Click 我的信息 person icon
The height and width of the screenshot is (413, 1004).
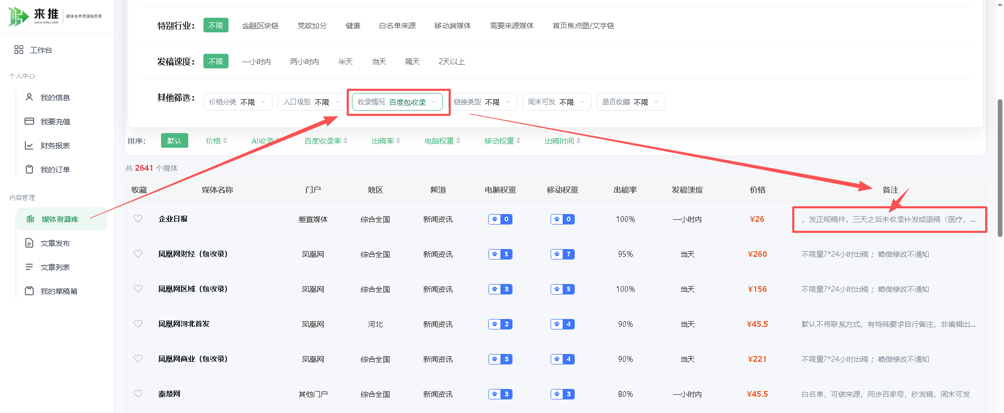pos(29,97)
